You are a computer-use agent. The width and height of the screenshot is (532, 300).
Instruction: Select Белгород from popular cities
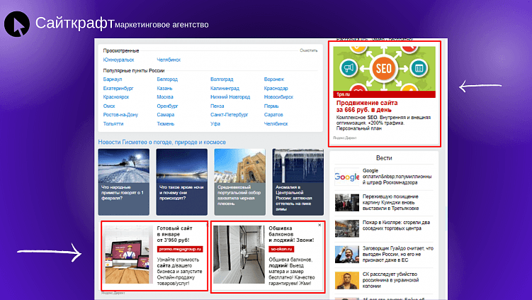coord(167,79)
